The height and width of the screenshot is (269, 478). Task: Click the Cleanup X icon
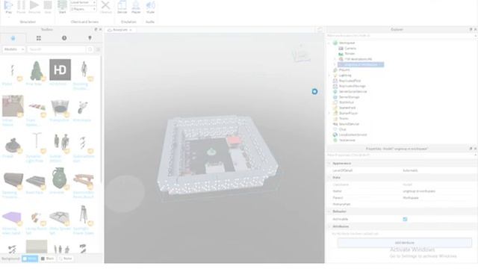(x=105, y=5)
